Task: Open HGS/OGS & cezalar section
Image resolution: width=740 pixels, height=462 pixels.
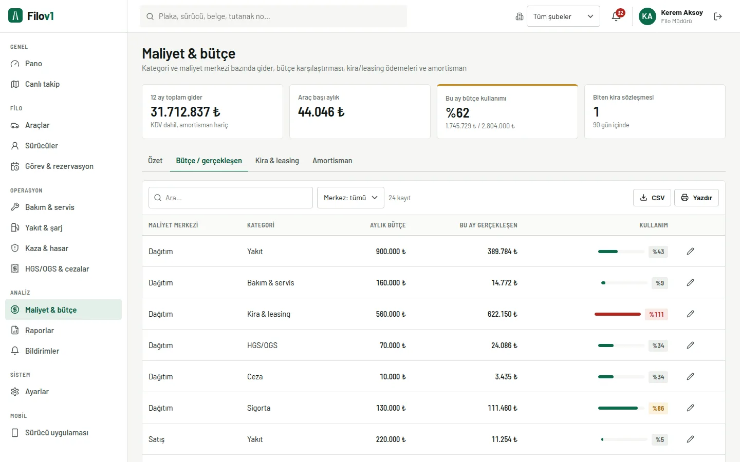Action: (63, 269)
